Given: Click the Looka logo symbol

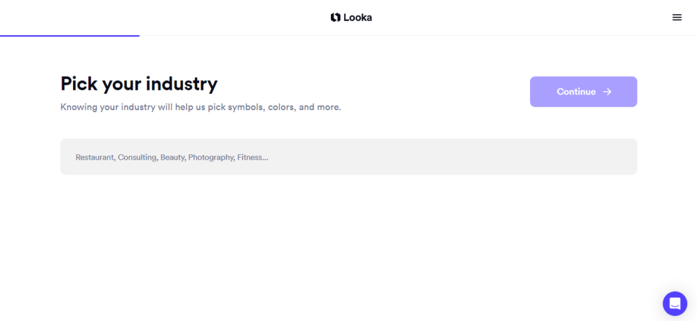Looking at the screenshot, I should [x=335, y=18].
